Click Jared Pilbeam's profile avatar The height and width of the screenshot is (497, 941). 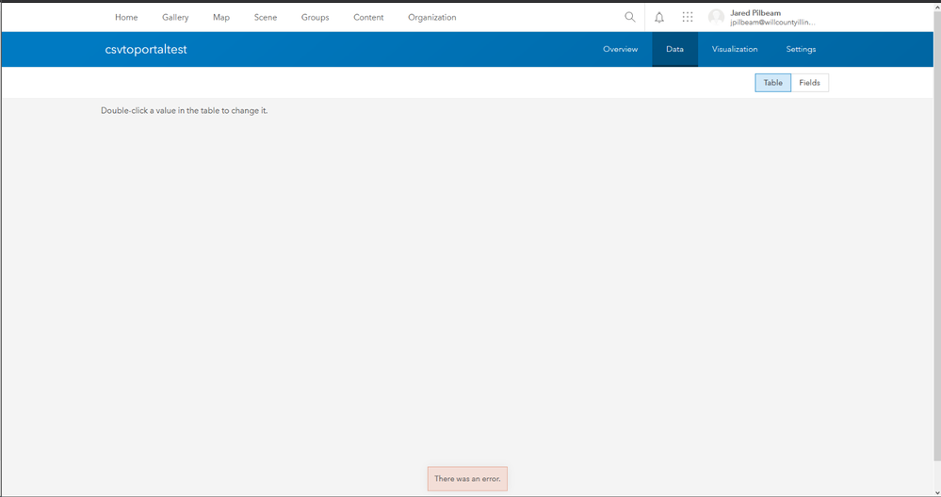coord(716,17)
